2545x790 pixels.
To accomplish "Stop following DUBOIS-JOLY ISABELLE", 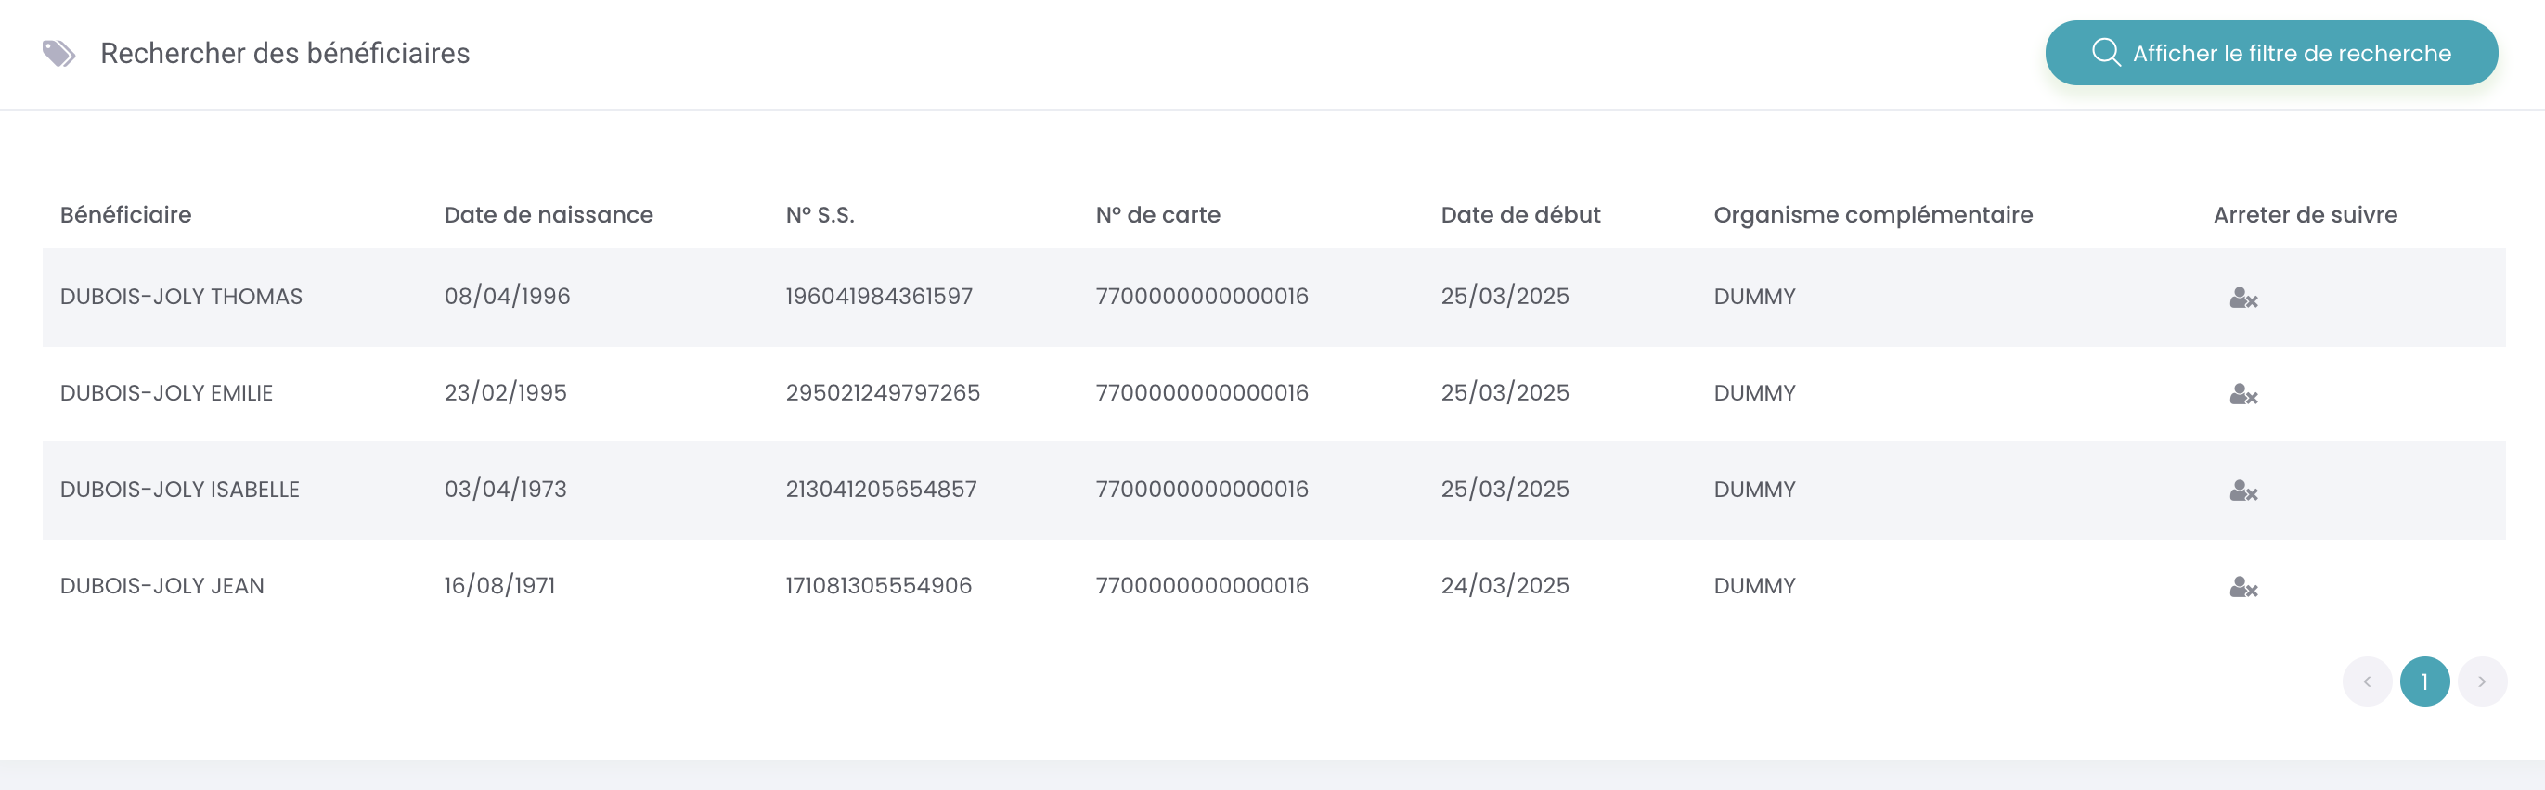I will (x=2243, y=490).
